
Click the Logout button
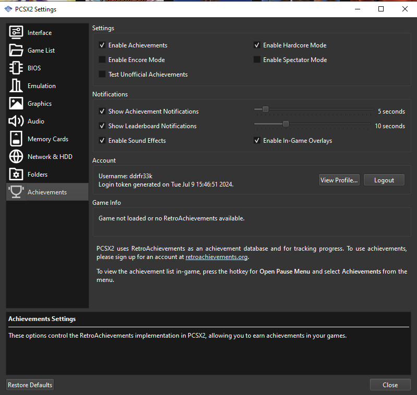(384, 180)
